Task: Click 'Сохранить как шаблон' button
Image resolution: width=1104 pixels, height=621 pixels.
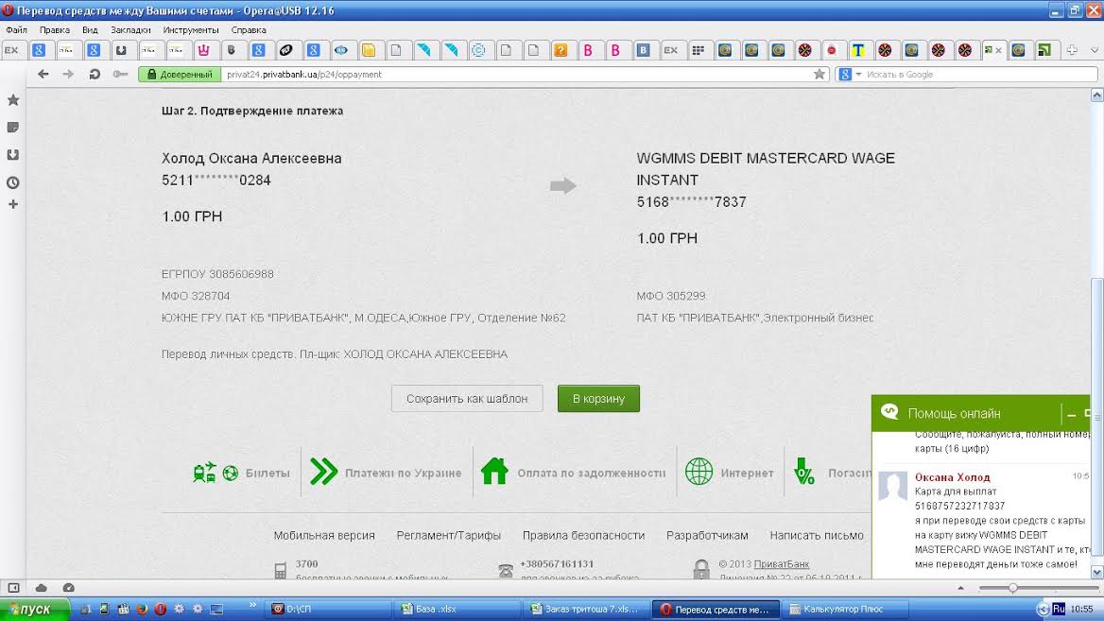Action: (467, 399)
